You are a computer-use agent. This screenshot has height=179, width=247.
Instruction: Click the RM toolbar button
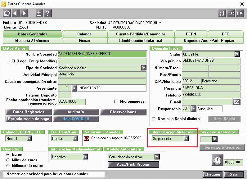pyautogui.click(x=240, y=13)
